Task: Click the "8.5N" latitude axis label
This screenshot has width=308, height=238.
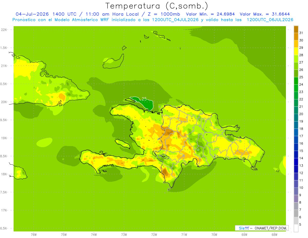Action: tap(4, 156)
